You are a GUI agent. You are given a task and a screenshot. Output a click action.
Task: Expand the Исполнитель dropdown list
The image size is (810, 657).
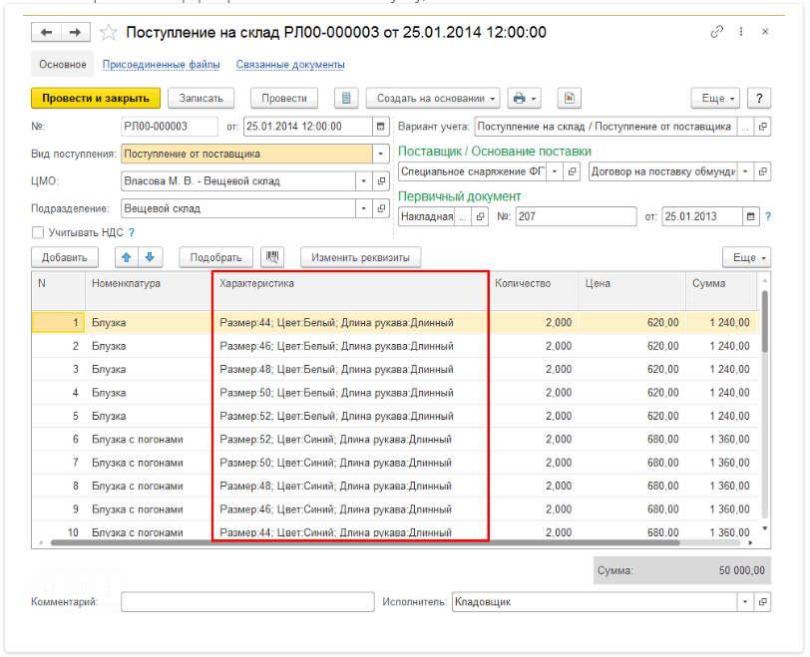coord(745,602)
